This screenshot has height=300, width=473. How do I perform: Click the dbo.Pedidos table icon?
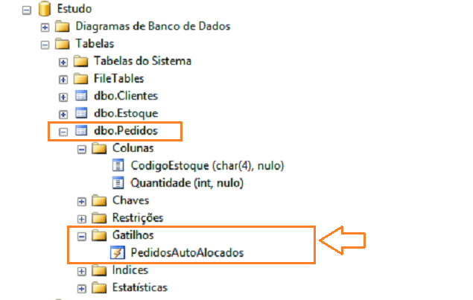click(81, 131)
